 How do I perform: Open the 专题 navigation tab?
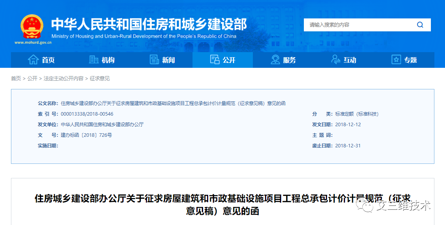(404, 60)
